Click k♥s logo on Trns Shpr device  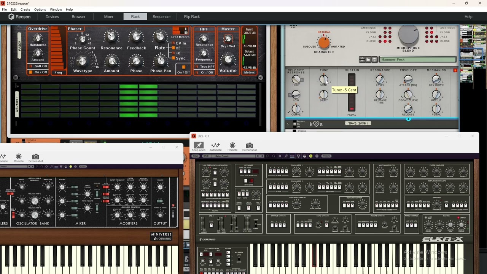coord(316,124)
